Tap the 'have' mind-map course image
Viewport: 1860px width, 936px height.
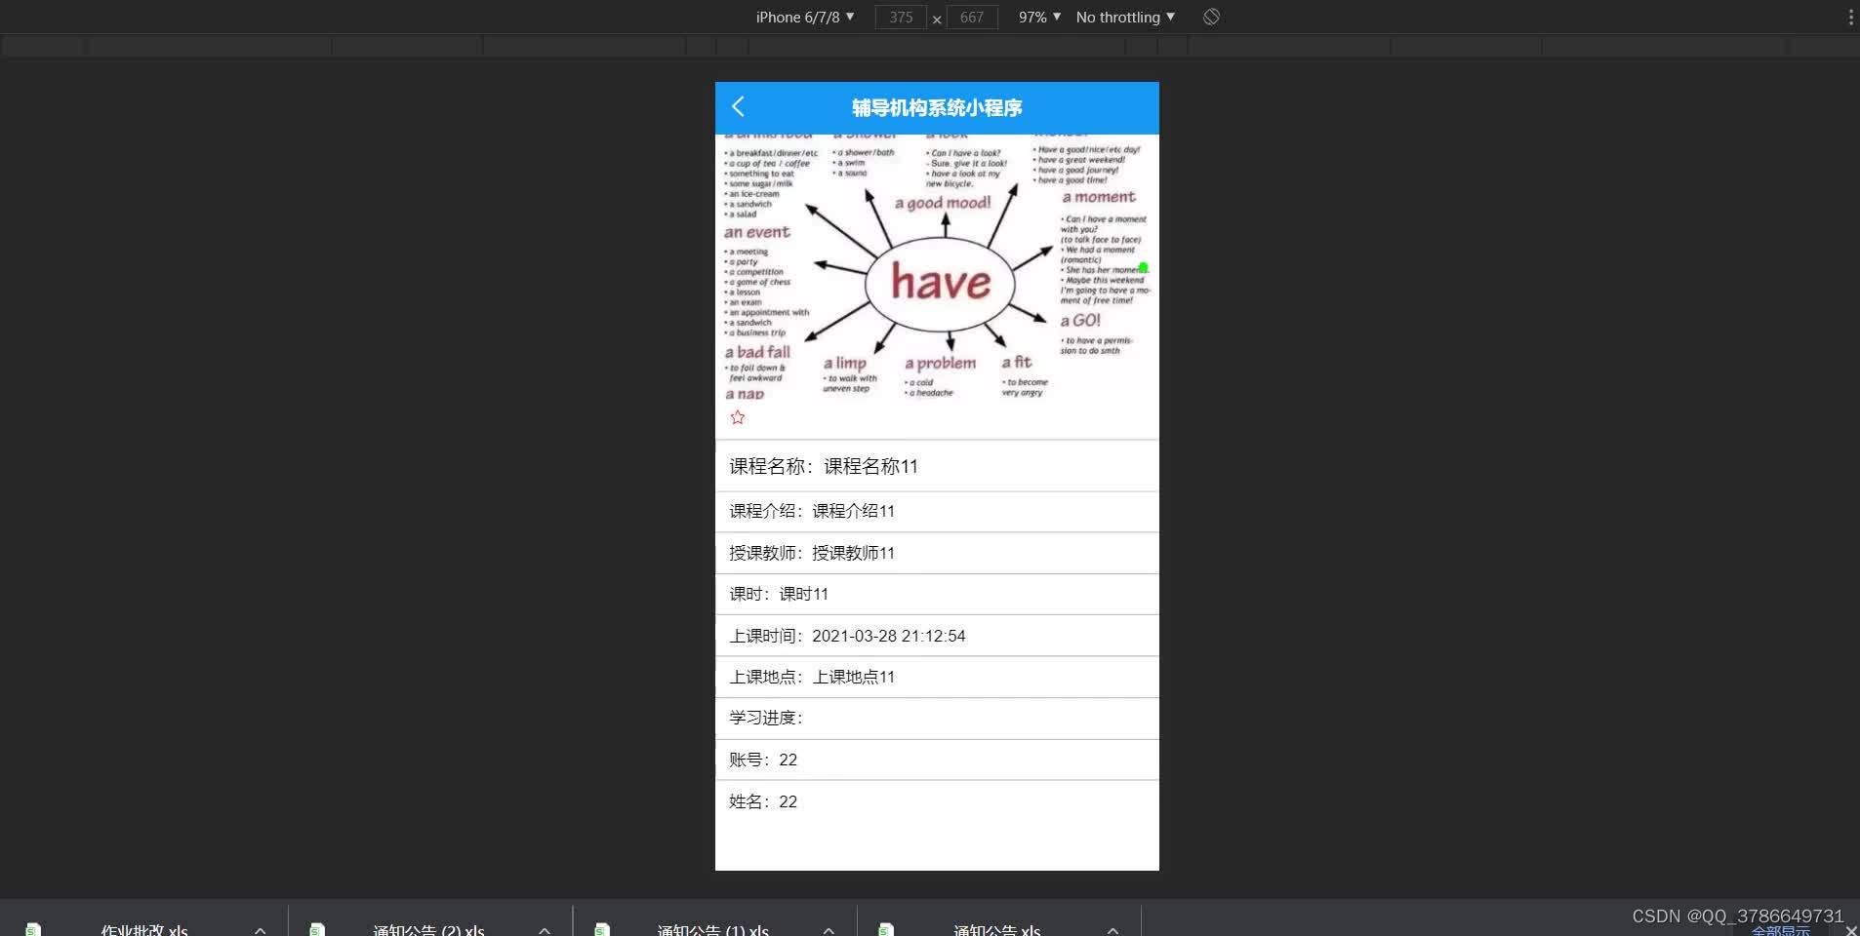coord(937,268)
